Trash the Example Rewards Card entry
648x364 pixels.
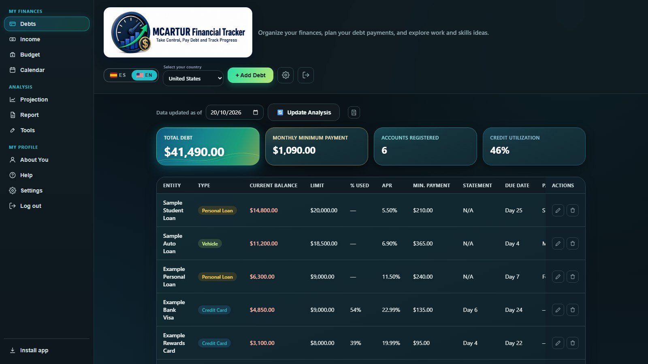click(x=572, y=343)
